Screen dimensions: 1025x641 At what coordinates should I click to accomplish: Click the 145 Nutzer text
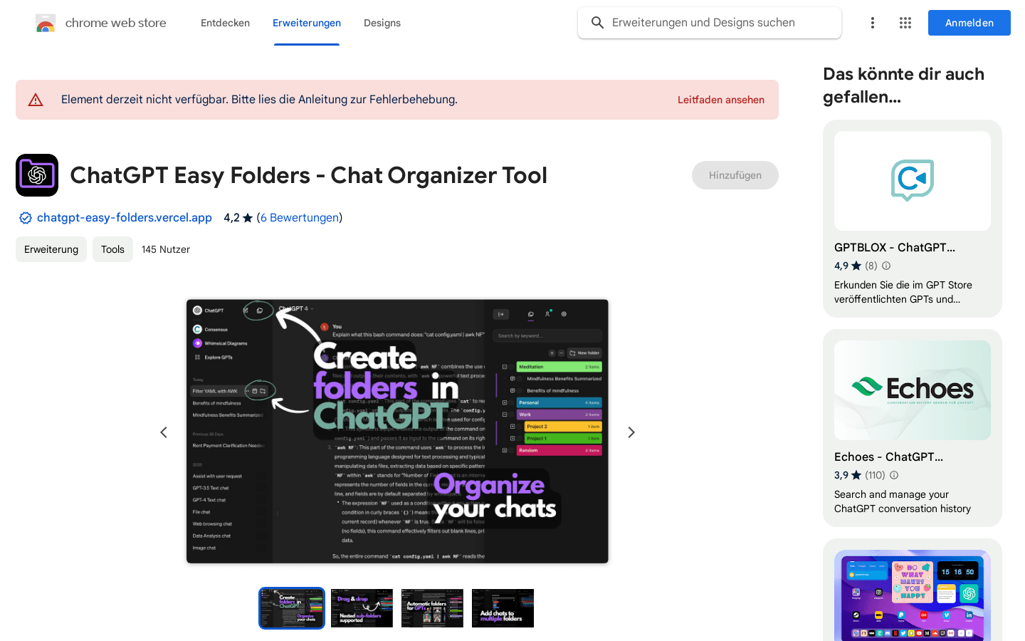pos(166,249)
